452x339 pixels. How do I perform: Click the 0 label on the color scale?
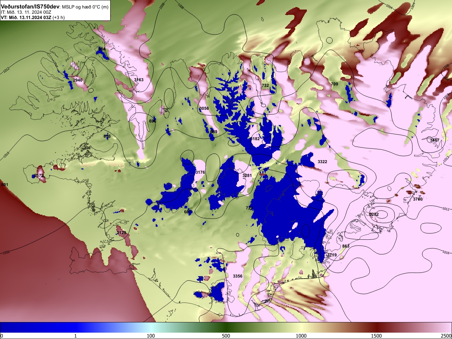click(2, 336)
